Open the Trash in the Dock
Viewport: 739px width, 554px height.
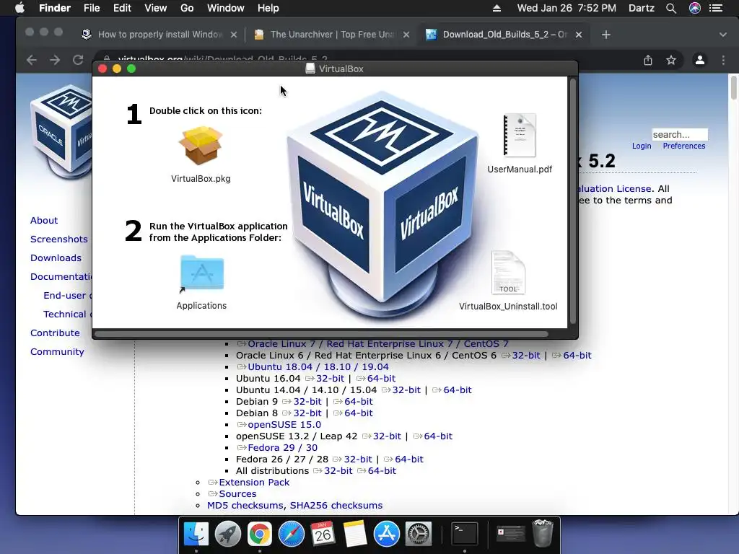coord(543,533)
